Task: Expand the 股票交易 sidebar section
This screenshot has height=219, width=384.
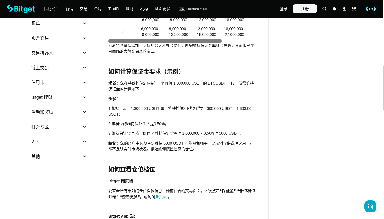Action: pos(59,38)
